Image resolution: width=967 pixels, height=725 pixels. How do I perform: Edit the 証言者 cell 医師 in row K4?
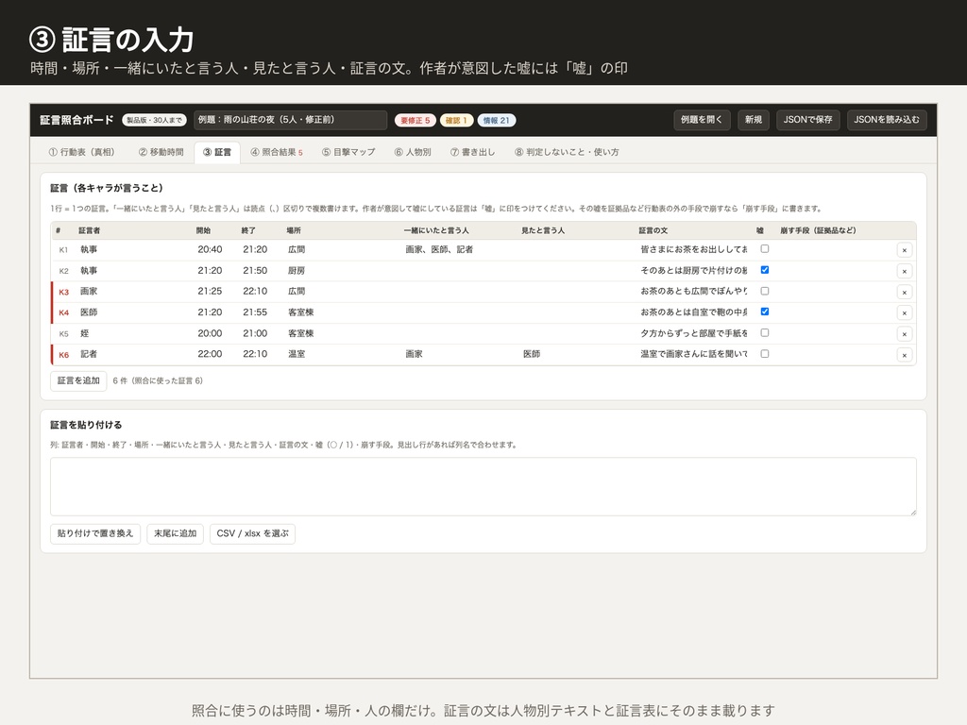click(x=134, y=312)
